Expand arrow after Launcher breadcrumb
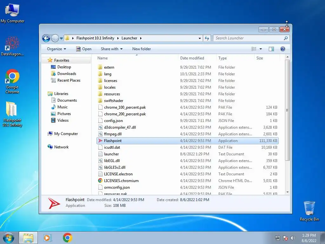This screenshot has height=244, width=325. 141,38
